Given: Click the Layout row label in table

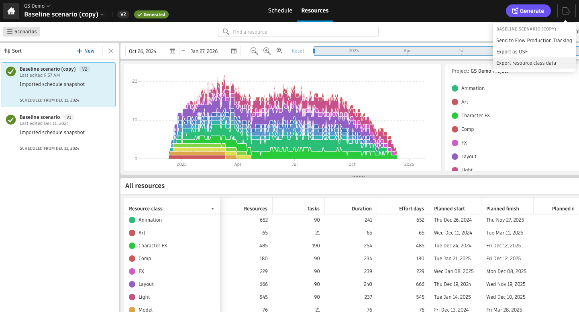Looking at the screenshot, I should 146,284.
